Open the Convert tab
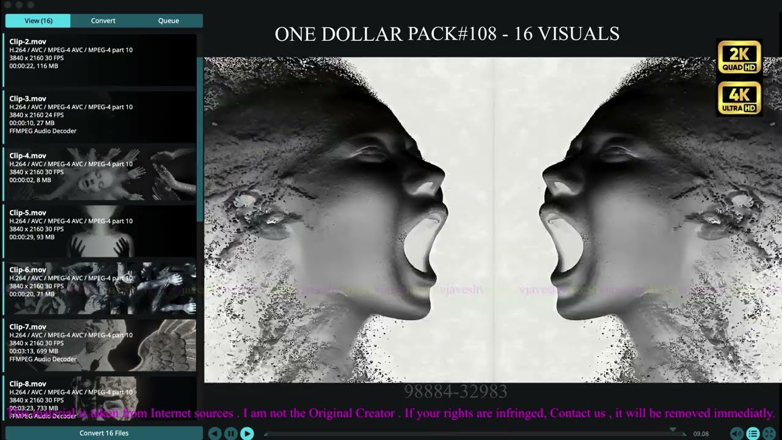This screenshot has height=440, width=782. click(103, 21)
